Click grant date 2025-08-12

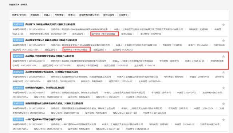coord(114,97)
